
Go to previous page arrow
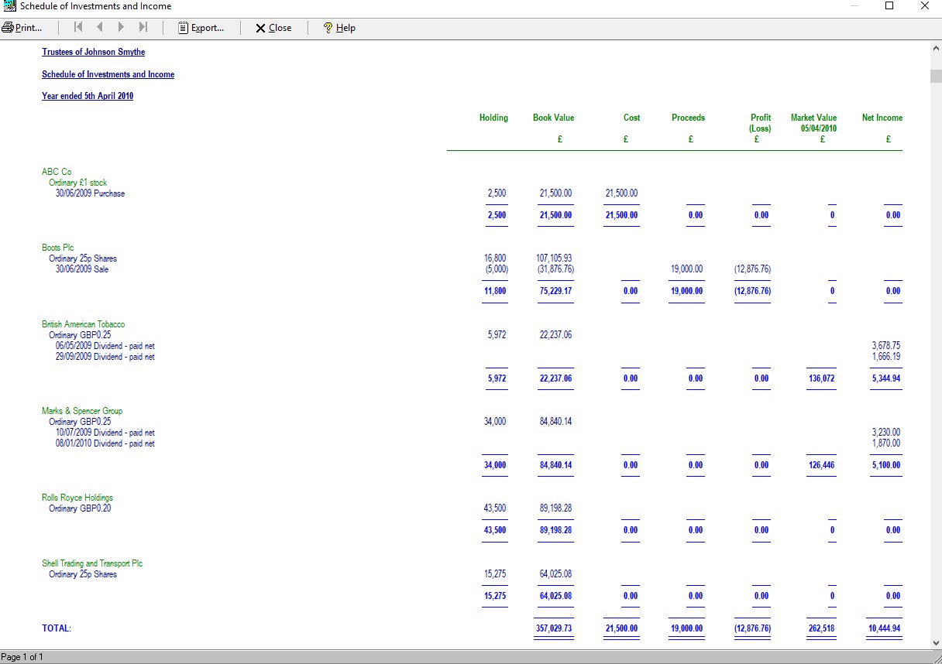tap(100, 28)
